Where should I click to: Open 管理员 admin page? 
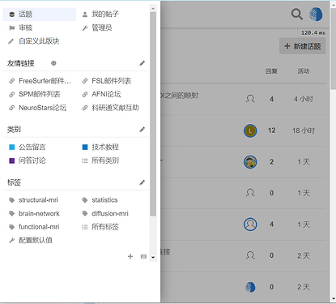tap(97, 28)
